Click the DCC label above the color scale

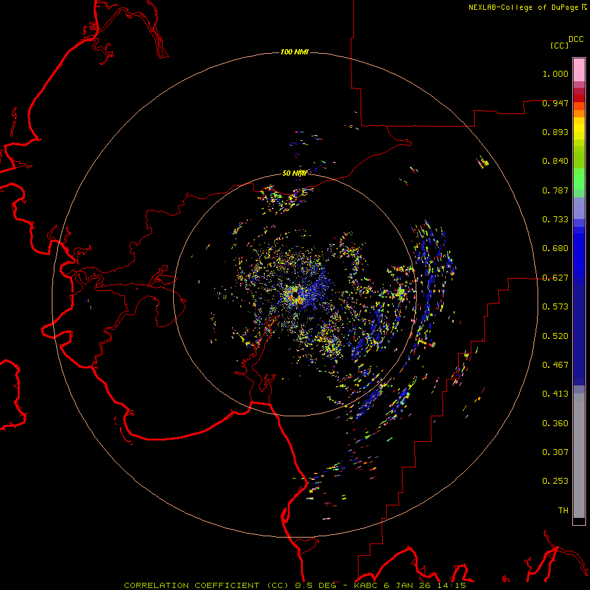tap(576, 39)
